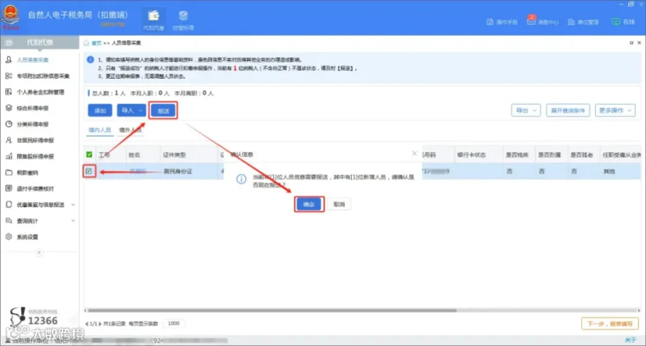Screen dimensions: 646x346
Task: Select 查询统计 search icon in sidebar
Action: click(x=9, y=221)
